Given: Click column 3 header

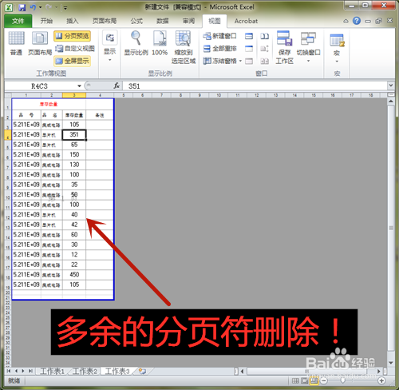Looking at the screenshot, I should click(x=74, y=95).
